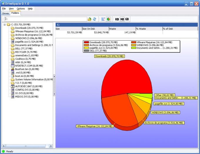Click the blue refresh arrows icon
Screen dimensions: 200x154
[x=94, y=19]
